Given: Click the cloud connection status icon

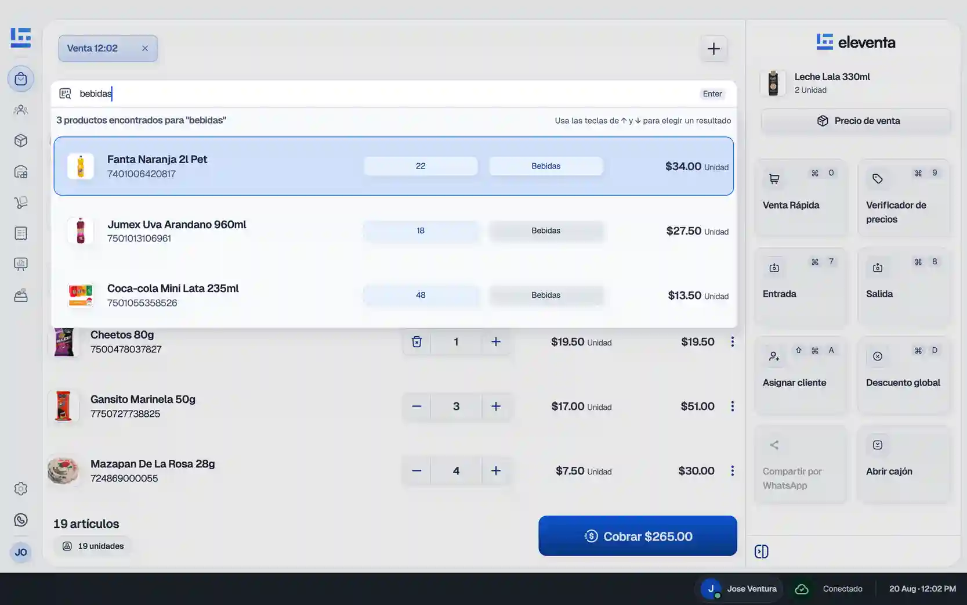Looking at the screenshot, I should click(x=802, y=589).
